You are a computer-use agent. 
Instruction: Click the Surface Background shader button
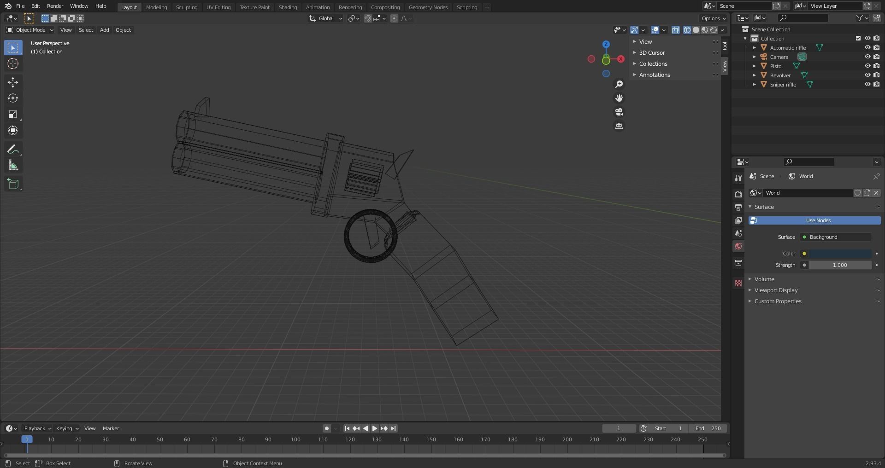click(836, 237)
